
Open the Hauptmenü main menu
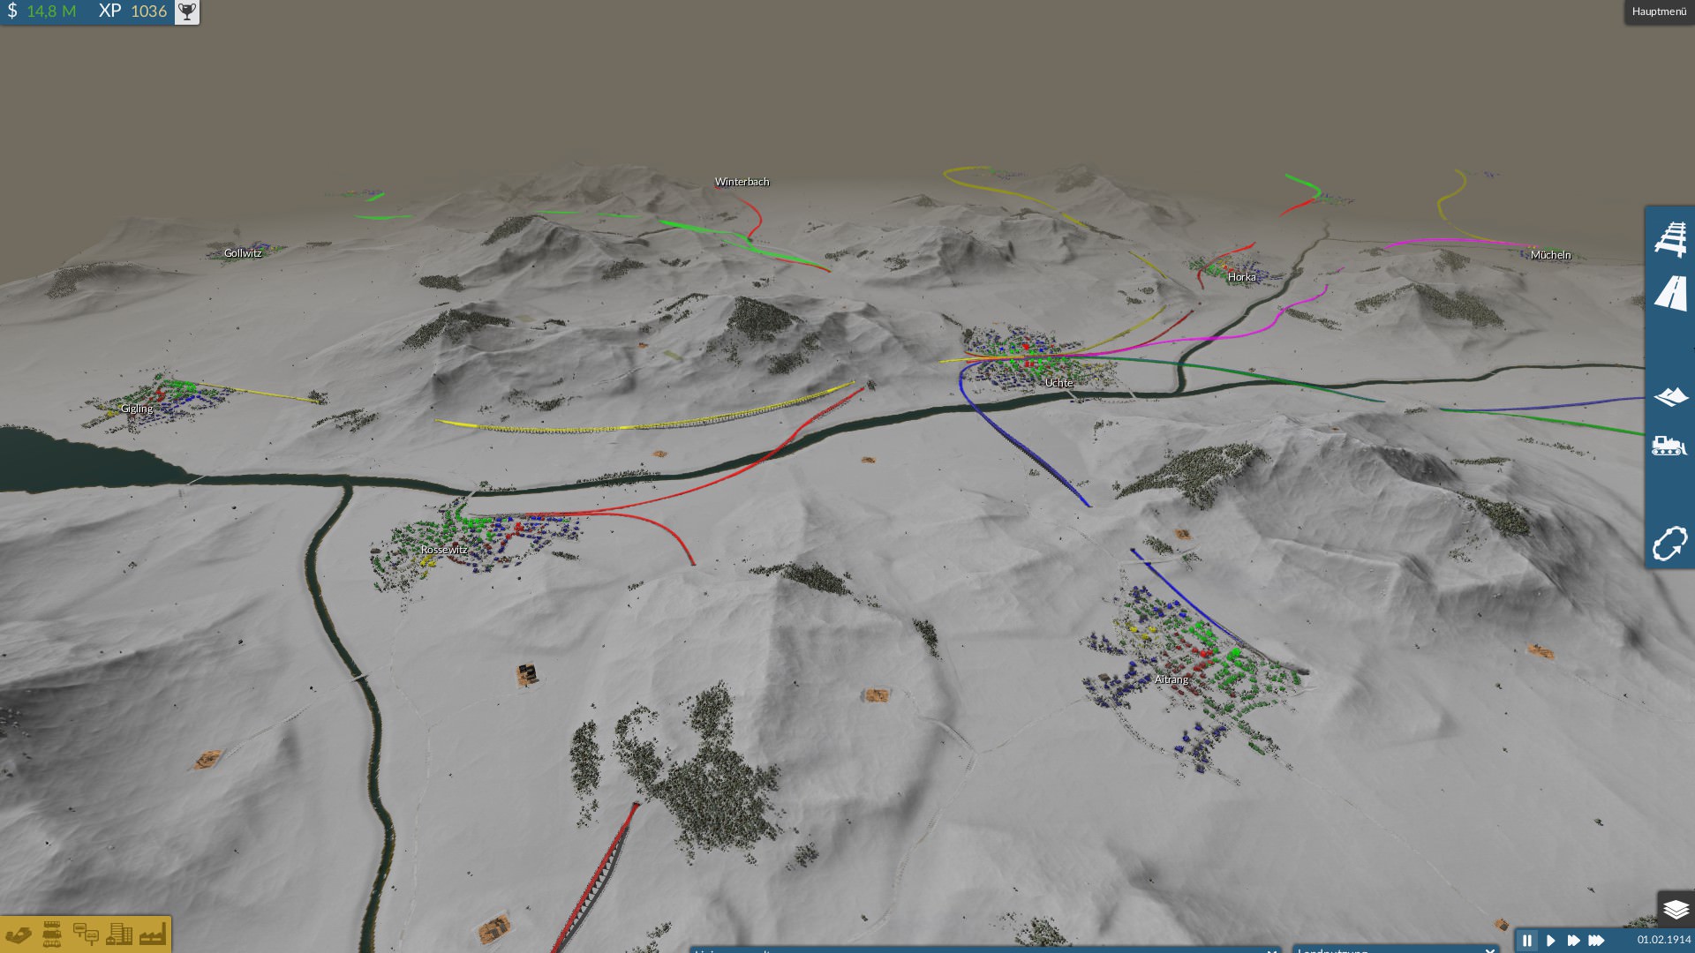tap(1659, 11)
